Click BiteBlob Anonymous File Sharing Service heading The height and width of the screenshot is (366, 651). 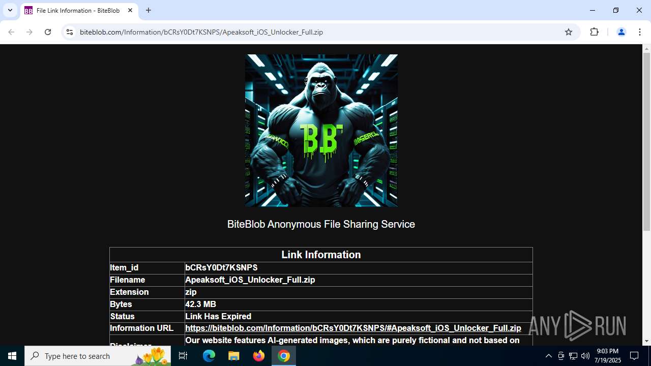click(x=321, y=224)
